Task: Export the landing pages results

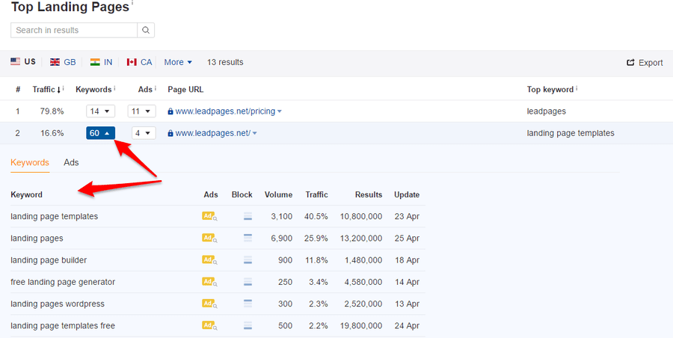Action: click(644, 63)
